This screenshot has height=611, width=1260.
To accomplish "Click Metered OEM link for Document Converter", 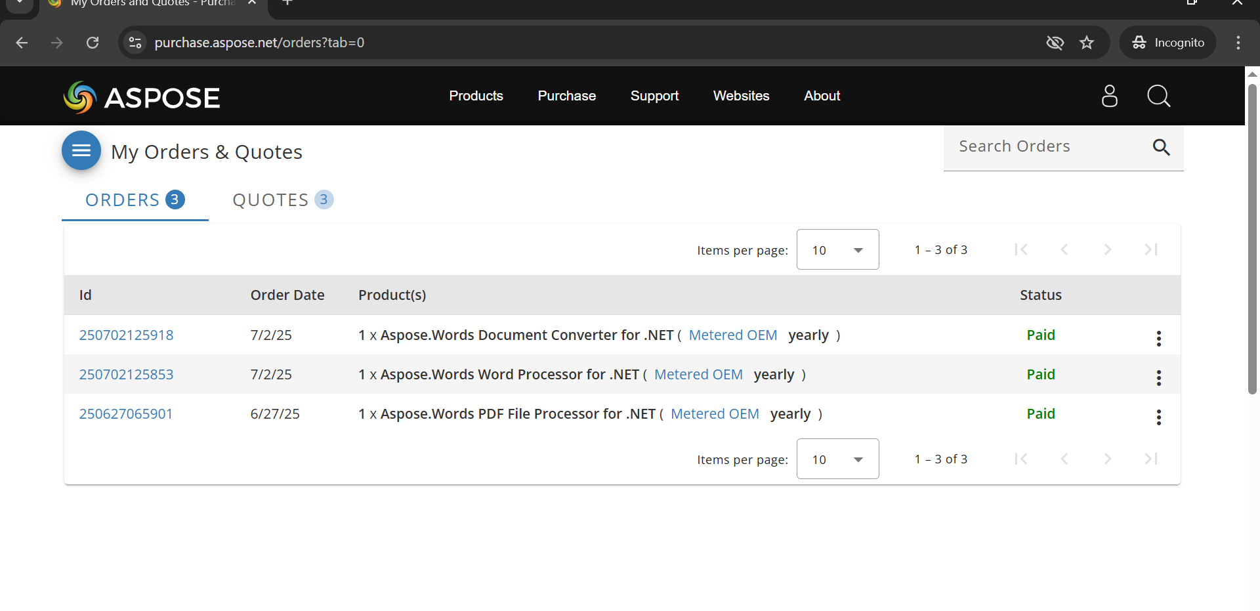I will click(732, 335).
